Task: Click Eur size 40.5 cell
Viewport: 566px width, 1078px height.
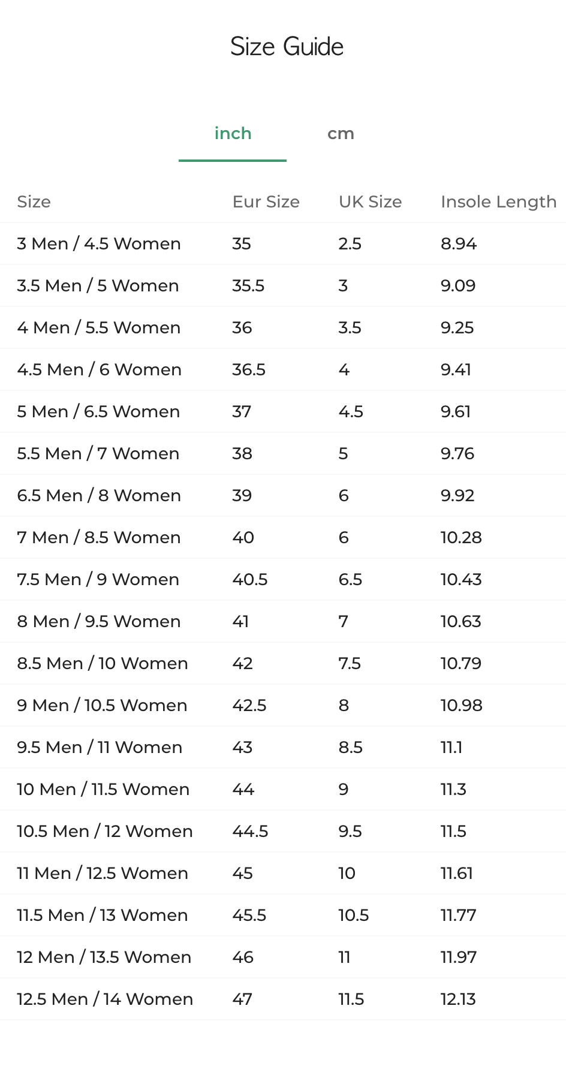Action: [x=249, y=580]
